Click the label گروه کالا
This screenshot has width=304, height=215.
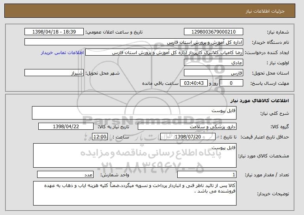point(280,127)
